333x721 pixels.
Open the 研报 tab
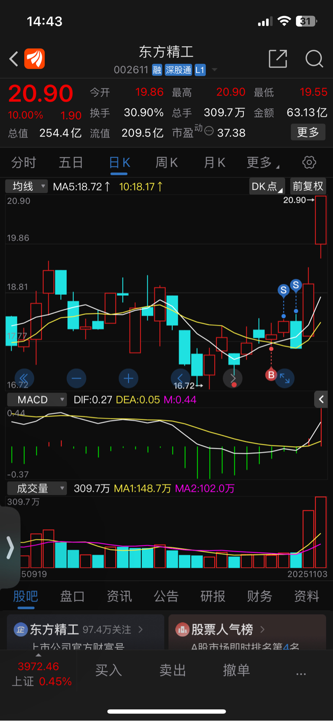[x=213, y=596]
